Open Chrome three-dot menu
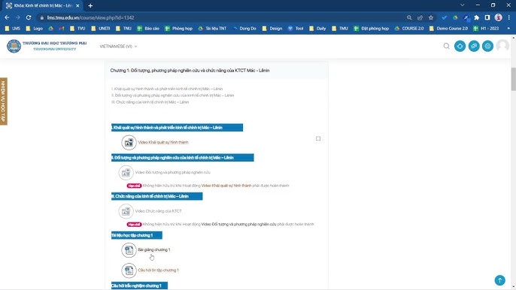516x290 pixels. pos(509,18)
